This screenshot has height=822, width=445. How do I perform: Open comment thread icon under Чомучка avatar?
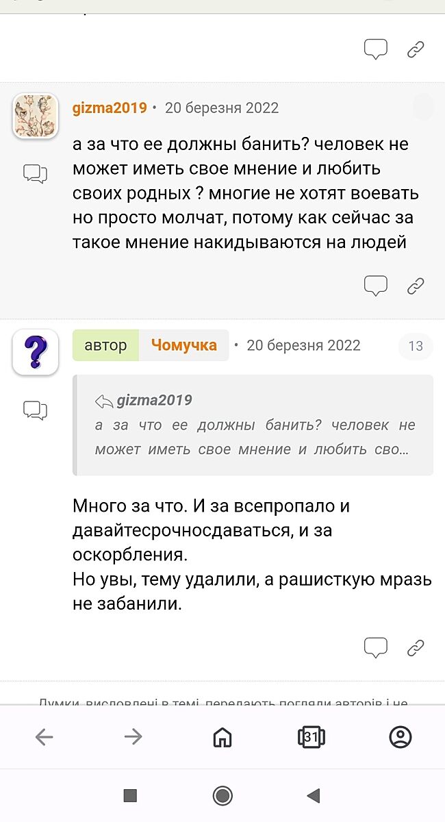pyautogui.click(x=35, y=410)
